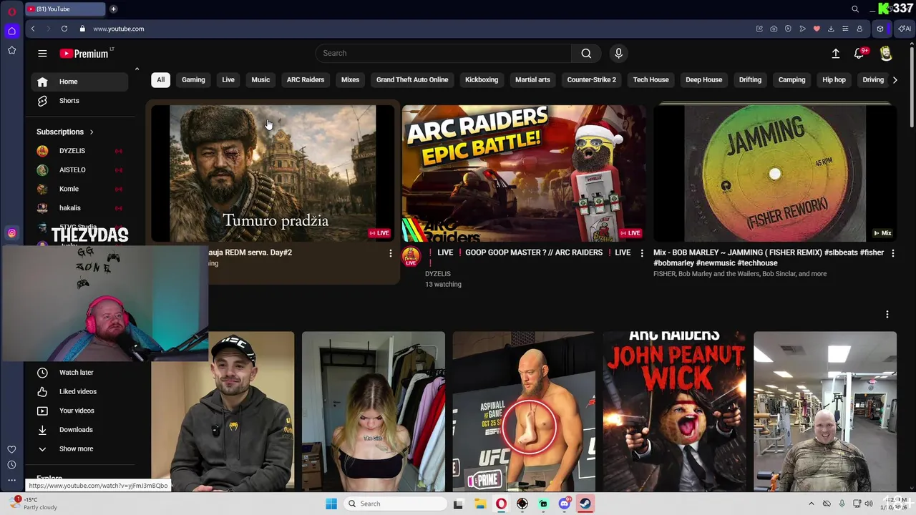Expand Subscriptions with the chevron
This screenshot has width=916, height=515.
92,132
